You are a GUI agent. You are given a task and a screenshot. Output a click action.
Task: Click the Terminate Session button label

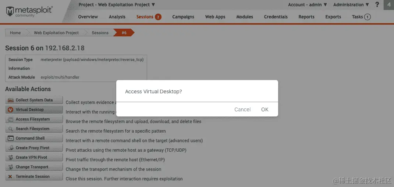pos(33,176)
